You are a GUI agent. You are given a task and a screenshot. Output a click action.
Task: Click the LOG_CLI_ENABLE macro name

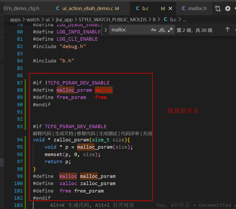[x=77, y=39]
